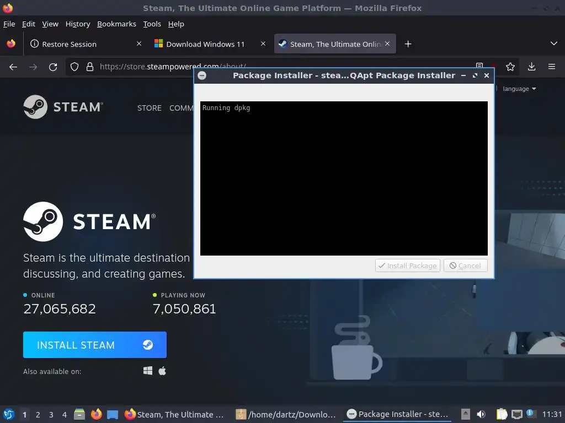Click the Firefox forward arrow
The height and width of the screenshot is (423, 565).
pos(33,67)
